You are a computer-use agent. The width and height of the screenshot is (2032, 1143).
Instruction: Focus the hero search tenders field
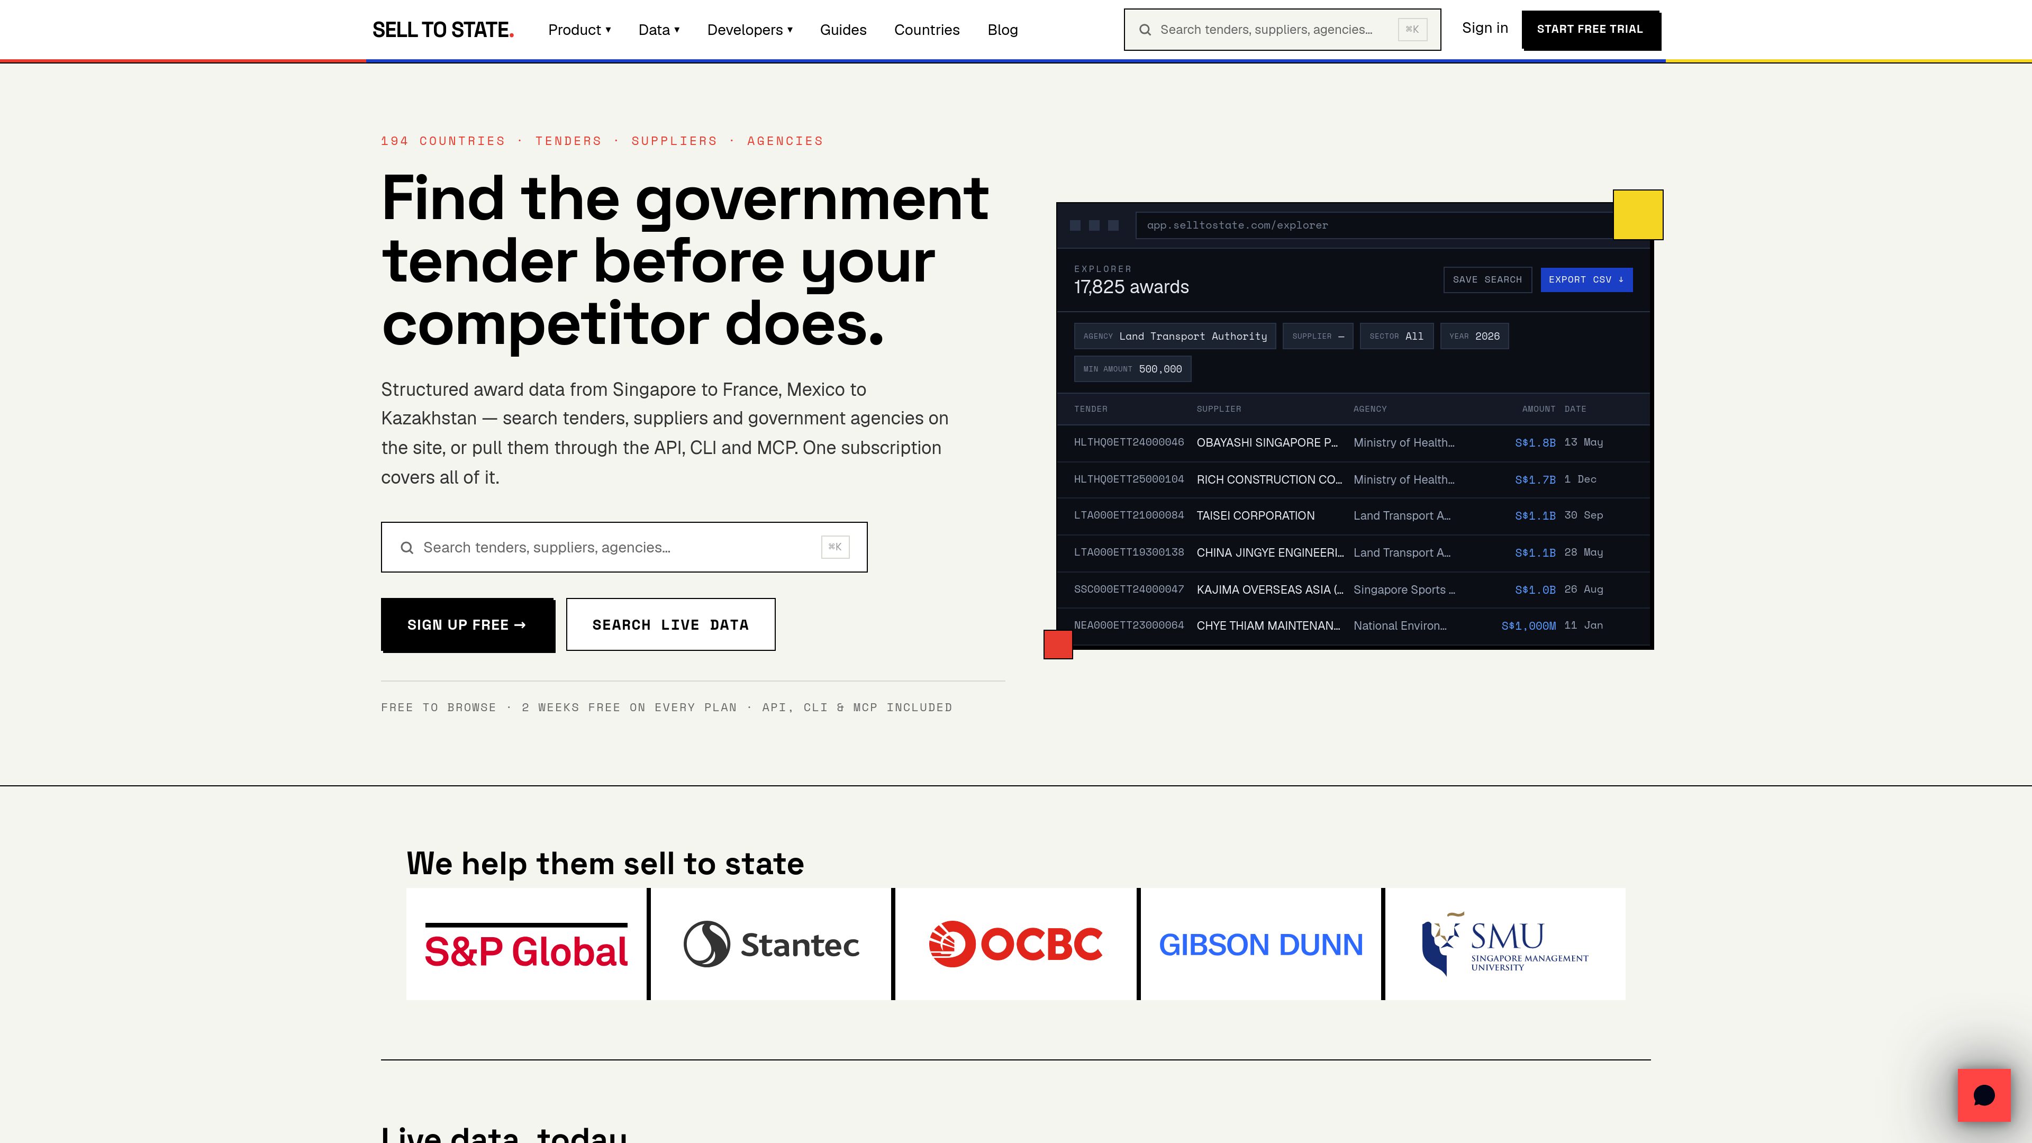tap(624, 547)
